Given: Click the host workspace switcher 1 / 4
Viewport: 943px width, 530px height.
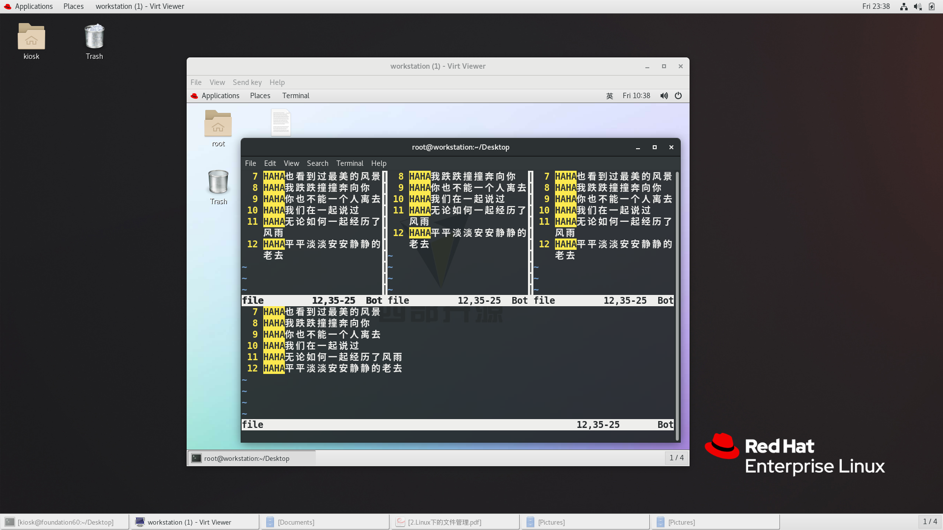Looking at the screenshot, I should point(930,522).
